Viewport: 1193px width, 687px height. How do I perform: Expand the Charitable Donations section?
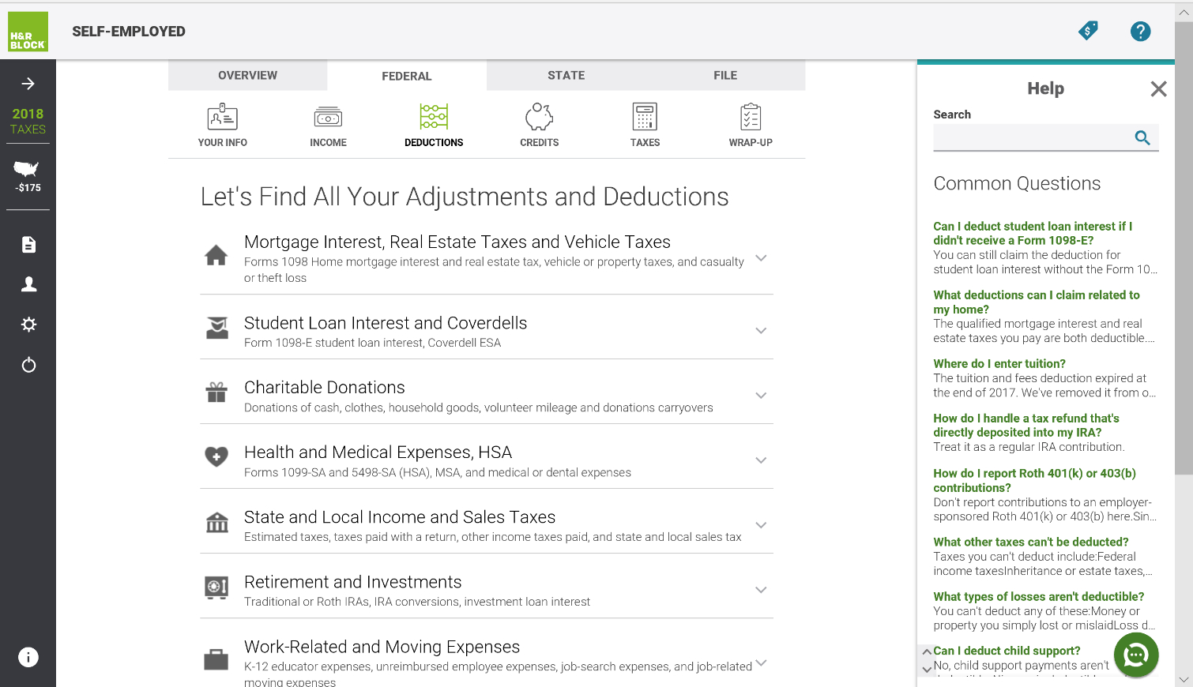(x=761, y=395)
